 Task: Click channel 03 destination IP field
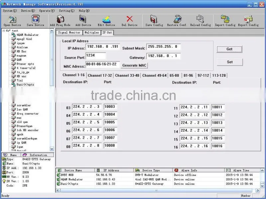click(x=87, y=107)
